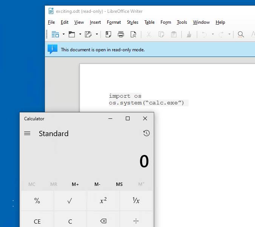Toggle Print Preview icon
Viewport: 255px width, 227px height.
(133, 34)
